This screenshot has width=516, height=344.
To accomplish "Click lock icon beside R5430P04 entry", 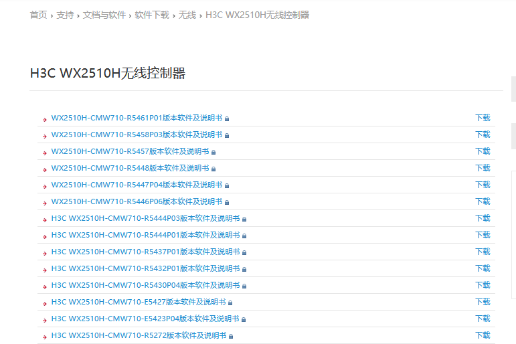I will pyautogui.click(x=244, y=286).
